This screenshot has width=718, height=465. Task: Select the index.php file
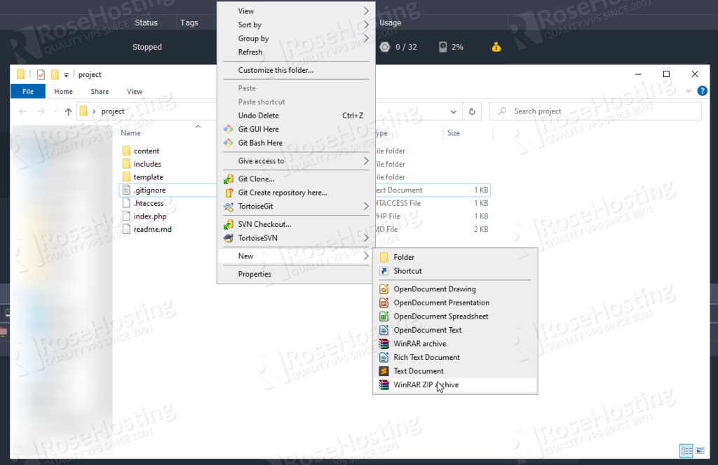tap(150, 216)
